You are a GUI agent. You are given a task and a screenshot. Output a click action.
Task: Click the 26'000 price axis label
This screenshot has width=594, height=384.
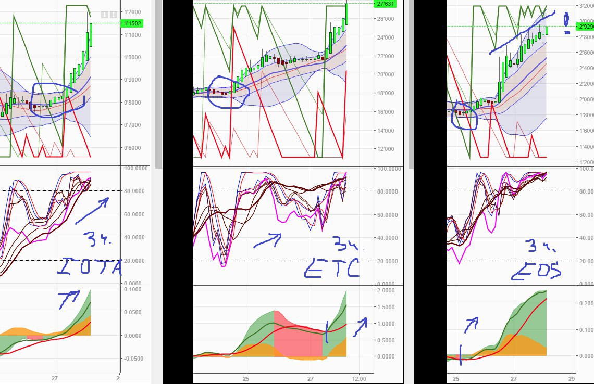click(x=386, y=19)
